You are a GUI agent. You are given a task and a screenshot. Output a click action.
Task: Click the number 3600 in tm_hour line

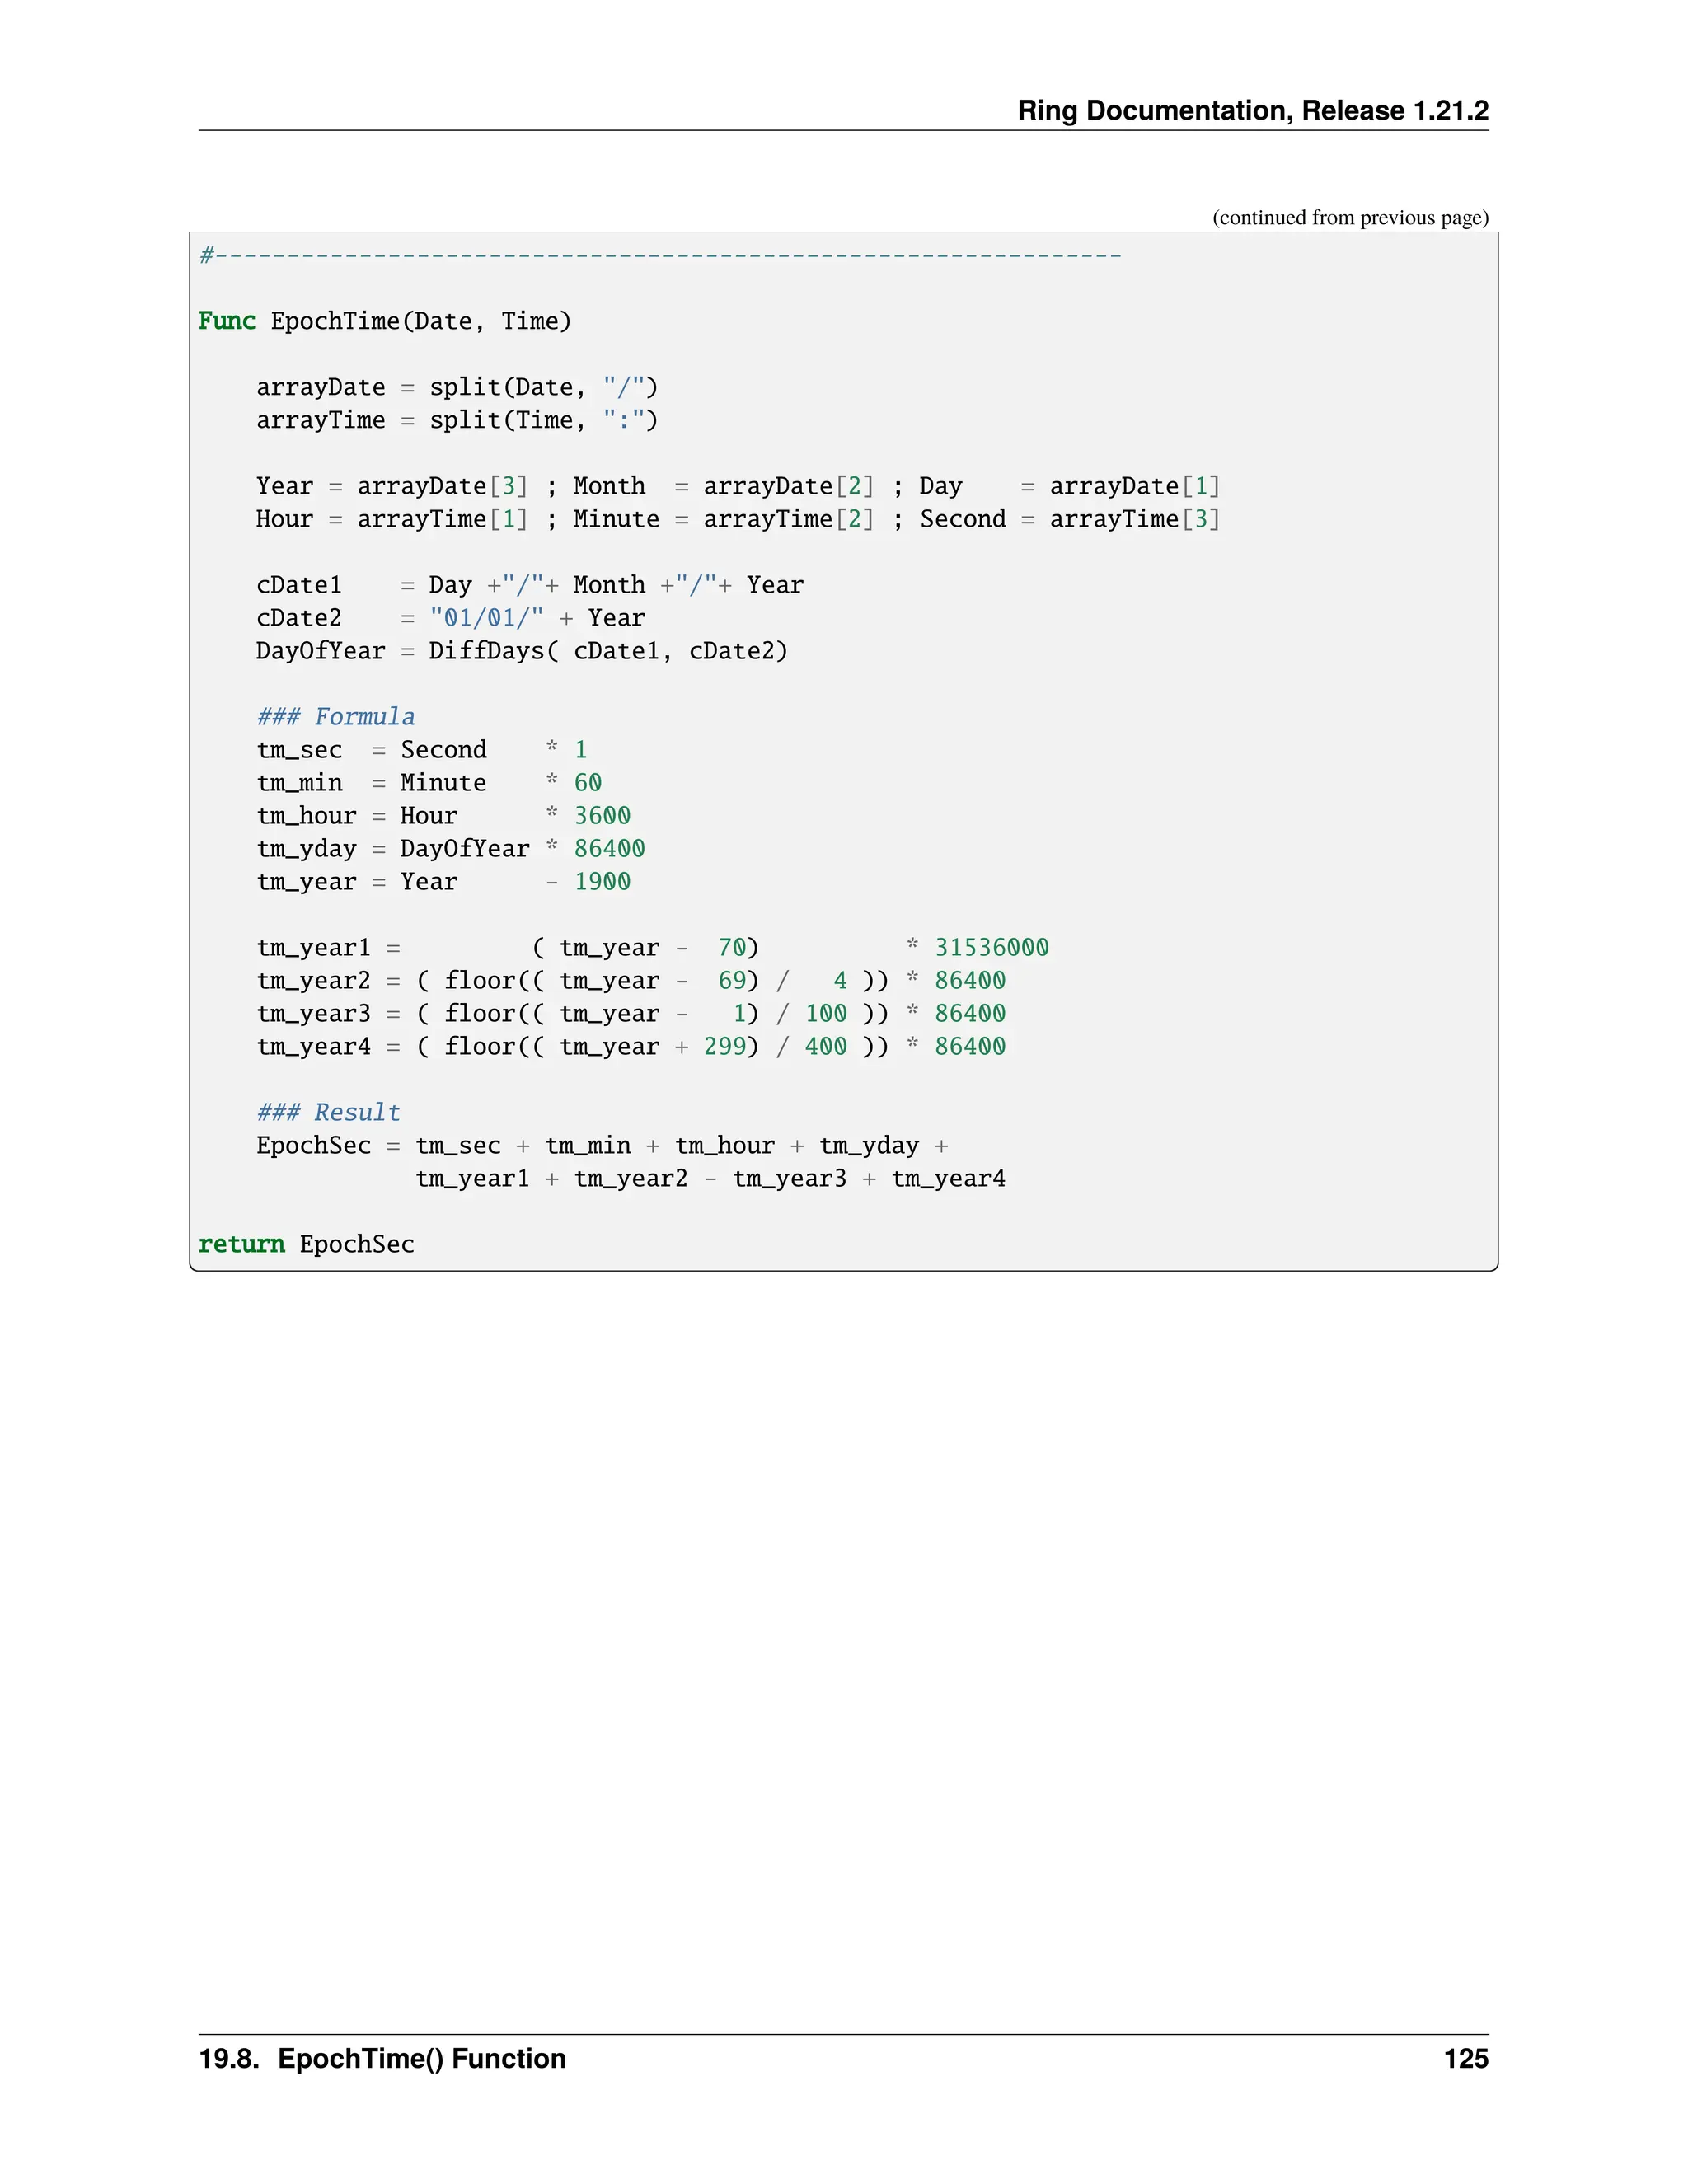coord(602,816)
